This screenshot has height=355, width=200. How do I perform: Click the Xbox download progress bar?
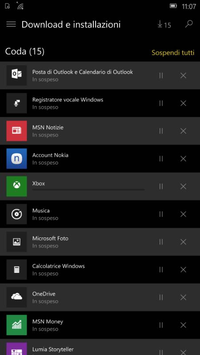pos(88,189)
